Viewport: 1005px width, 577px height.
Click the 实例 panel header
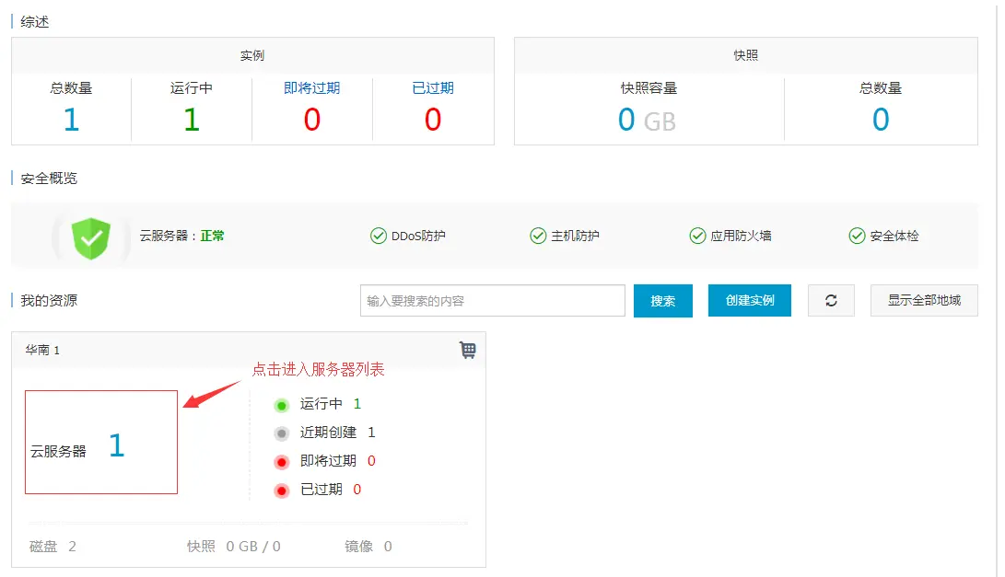[252, 56]
